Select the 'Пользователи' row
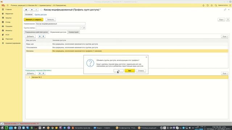 [x=127, y=47]
